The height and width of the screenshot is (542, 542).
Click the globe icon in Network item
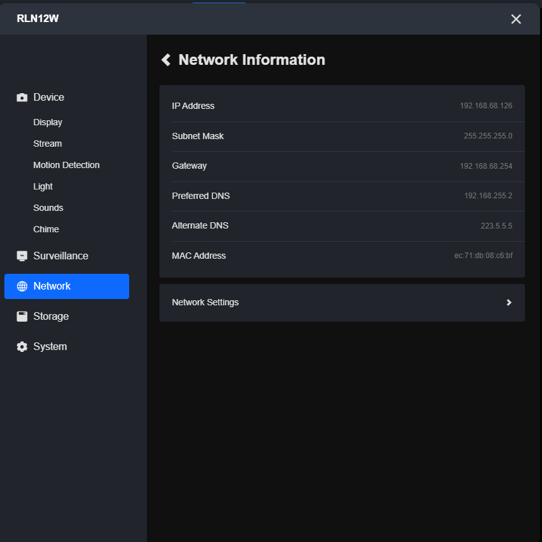pos(22,286)
